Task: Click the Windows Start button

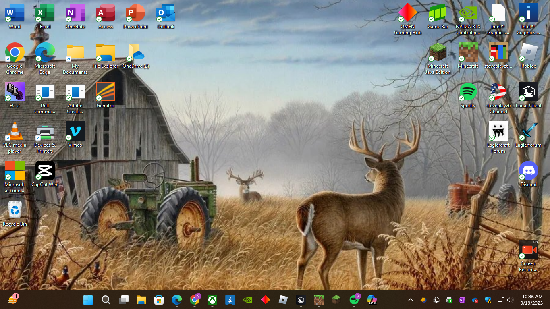Action: 88,300
